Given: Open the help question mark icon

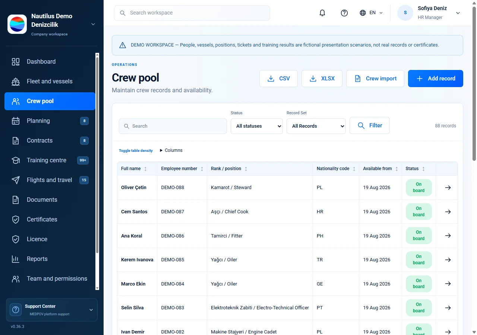Looking at the screenshot, I should pyautogui.click(x=344, y=13).
